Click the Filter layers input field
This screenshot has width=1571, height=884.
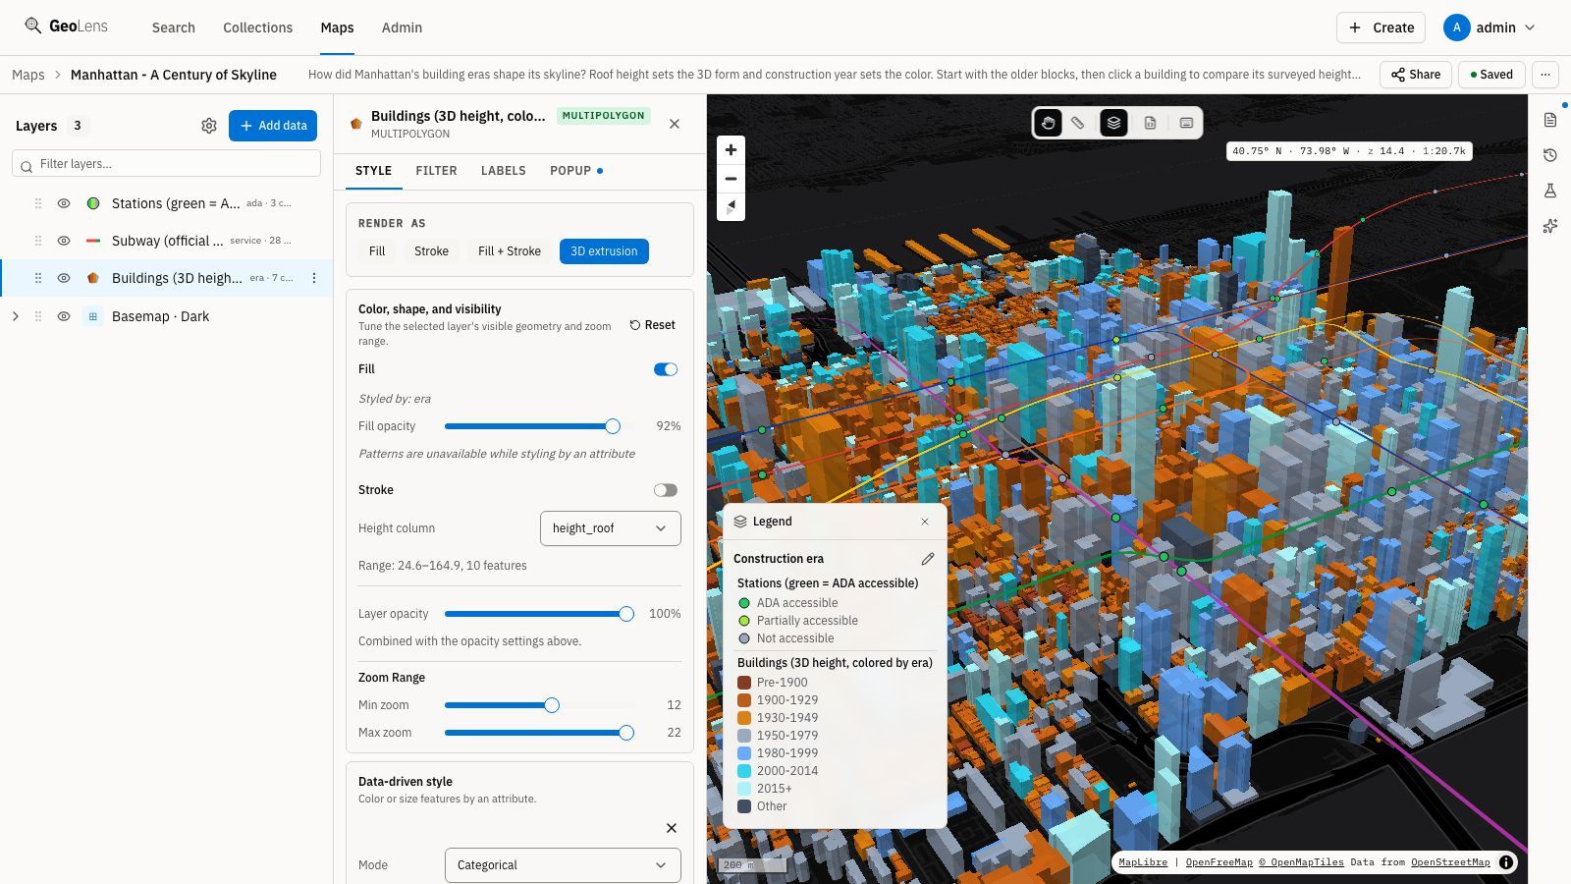click(167, 164)
